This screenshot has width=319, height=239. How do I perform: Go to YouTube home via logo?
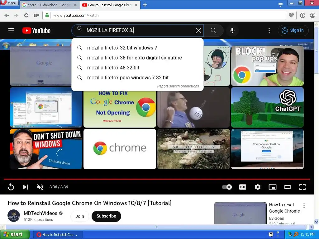tap(36, 30)
